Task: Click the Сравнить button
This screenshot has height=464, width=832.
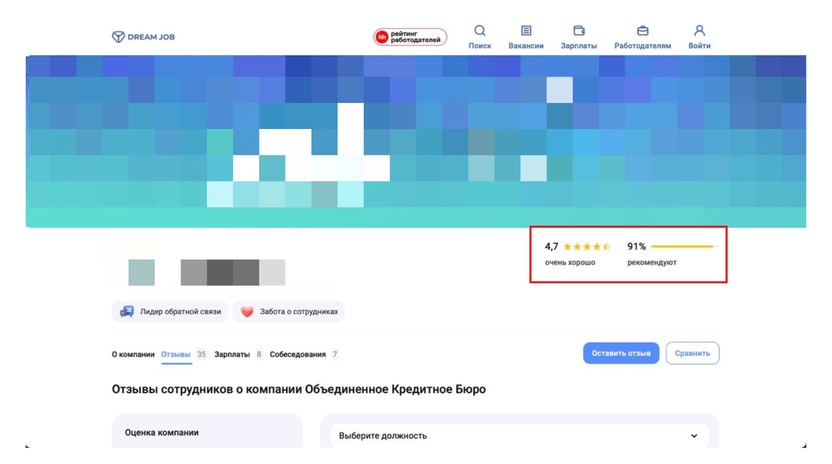Action: [693, 353]
